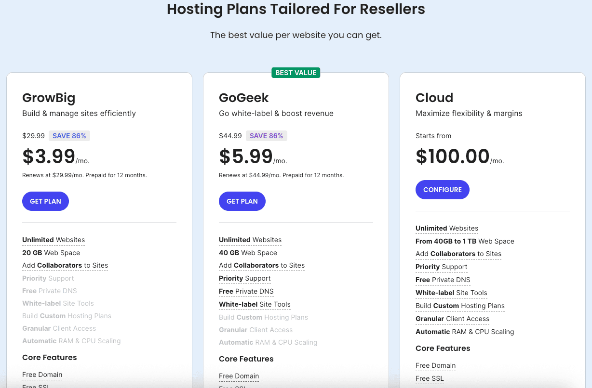Select Build Custom Hosting Plans under Cloud
This screenshot has width=592, height=388.
[x=460, y=306]
